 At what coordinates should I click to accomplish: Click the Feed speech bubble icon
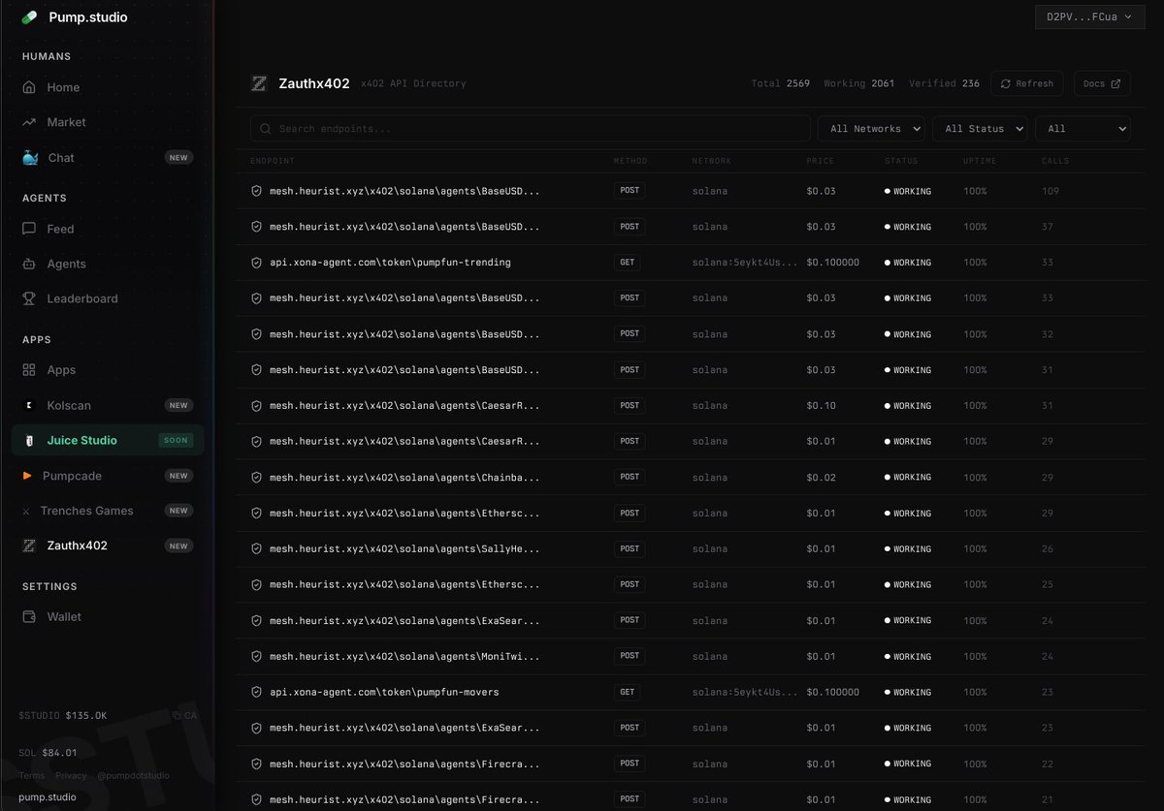pyautogui.click(x=29, y=229)
